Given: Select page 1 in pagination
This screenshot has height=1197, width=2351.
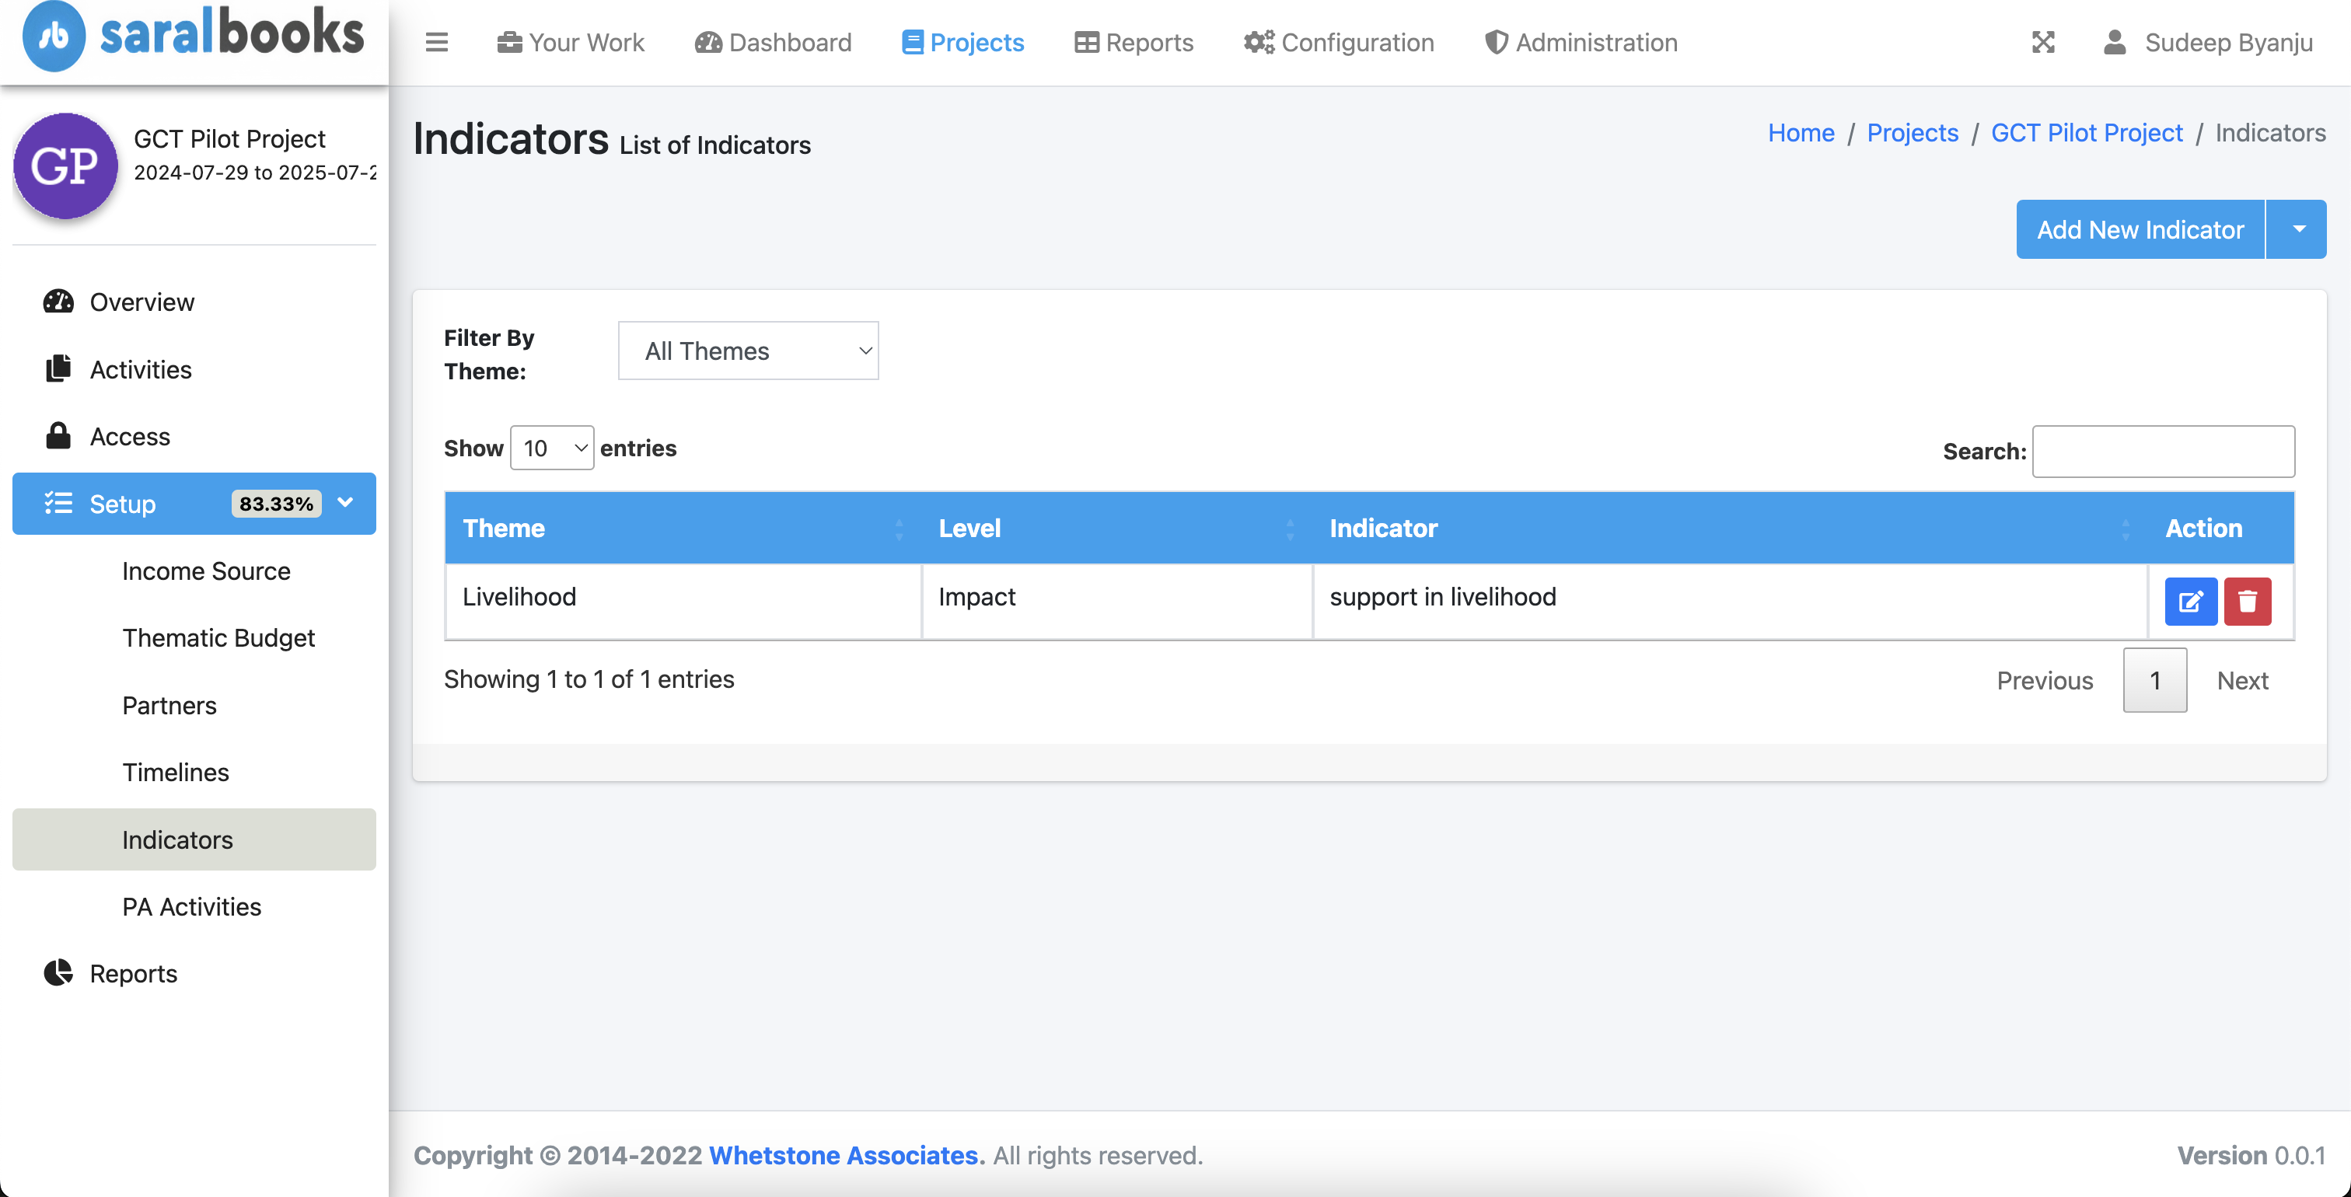Looking at the screenshot, I should click(x=2155, y=681).
